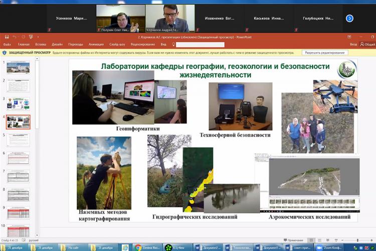376x251 pixels.
Task: Open the Переходы ribbon tab
Action: (76, 45)
